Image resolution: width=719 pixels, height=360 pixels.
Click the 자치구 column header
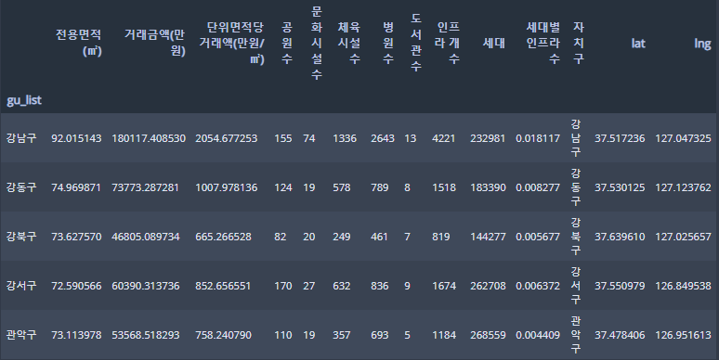point(578,43)
